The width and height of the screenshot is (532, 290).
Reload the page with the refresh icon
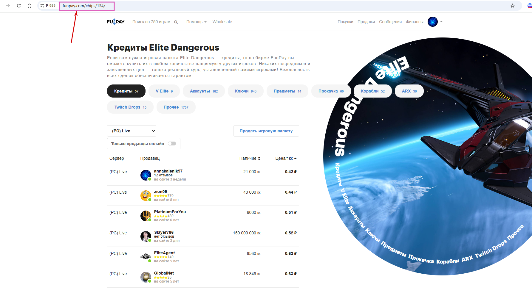point(19,6)
